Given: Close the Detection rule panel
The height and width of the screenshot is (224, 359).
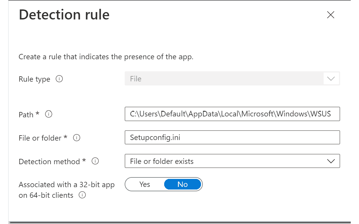Looking at the screenshot, I should point(330,15).
